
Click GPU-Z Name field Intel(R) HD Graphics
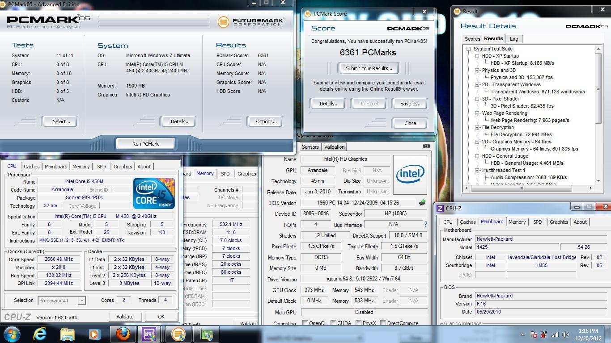pyautogui.click(x=345, y=159)
